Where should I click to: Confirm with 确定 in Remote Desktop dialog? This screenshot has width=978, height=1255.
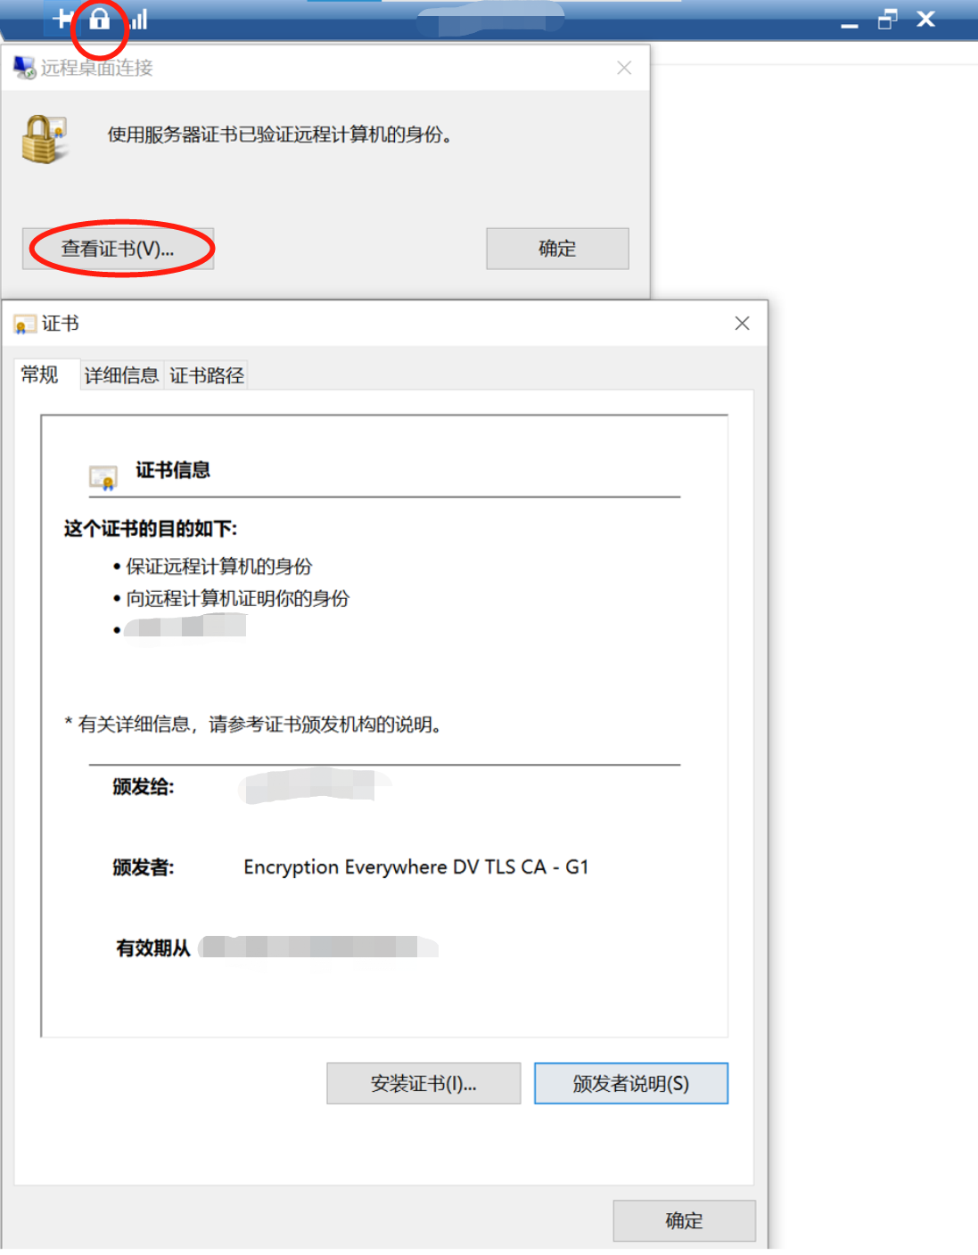click(x=557, y=249)
